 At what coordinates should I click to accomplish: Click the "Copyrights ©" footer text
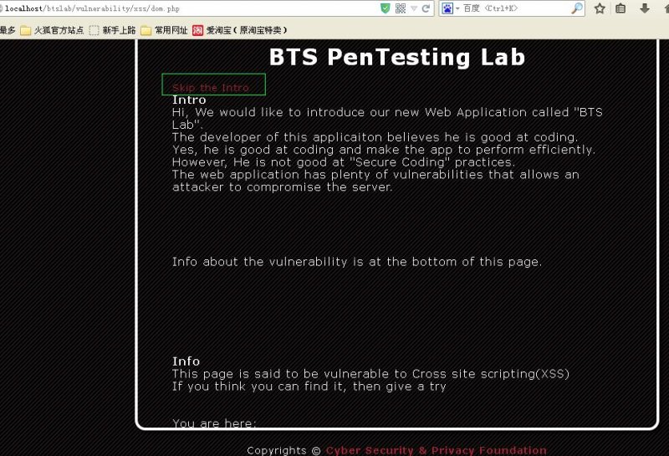click(283, 450)
